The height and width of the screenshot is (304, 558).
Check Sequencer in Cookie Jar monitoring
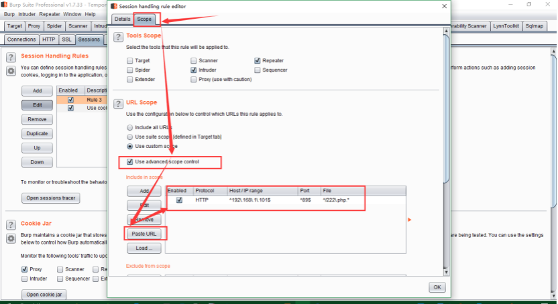coord(60,279)
